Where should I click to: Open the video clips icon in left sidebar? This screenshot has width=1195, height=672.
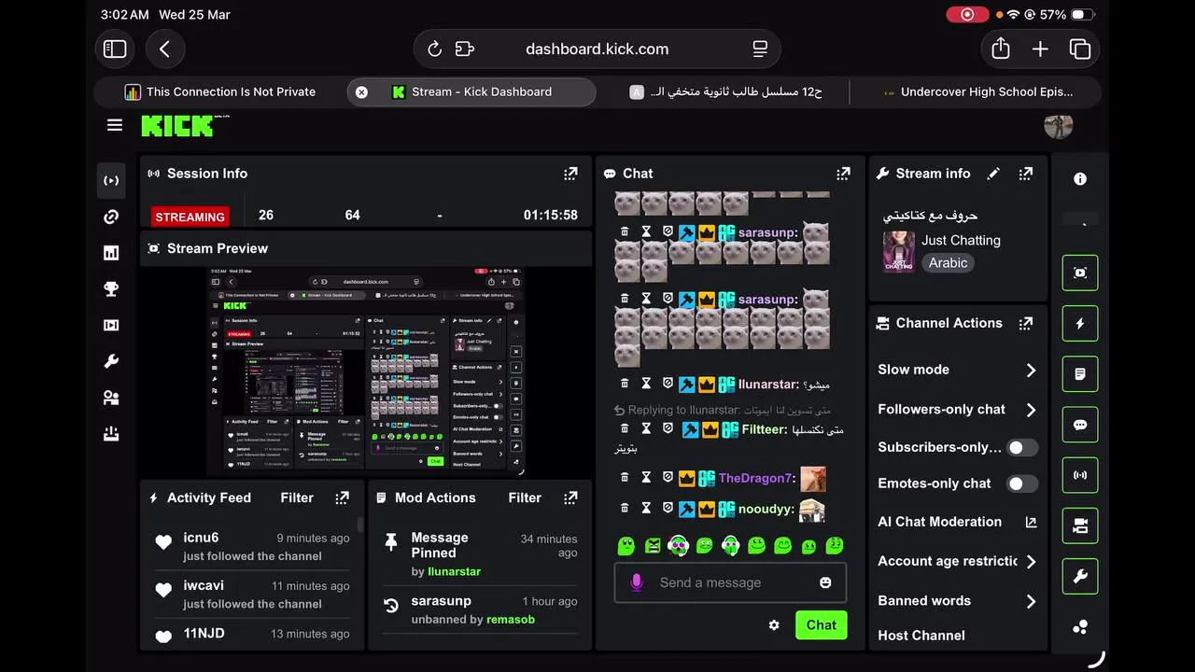(111, 326)
